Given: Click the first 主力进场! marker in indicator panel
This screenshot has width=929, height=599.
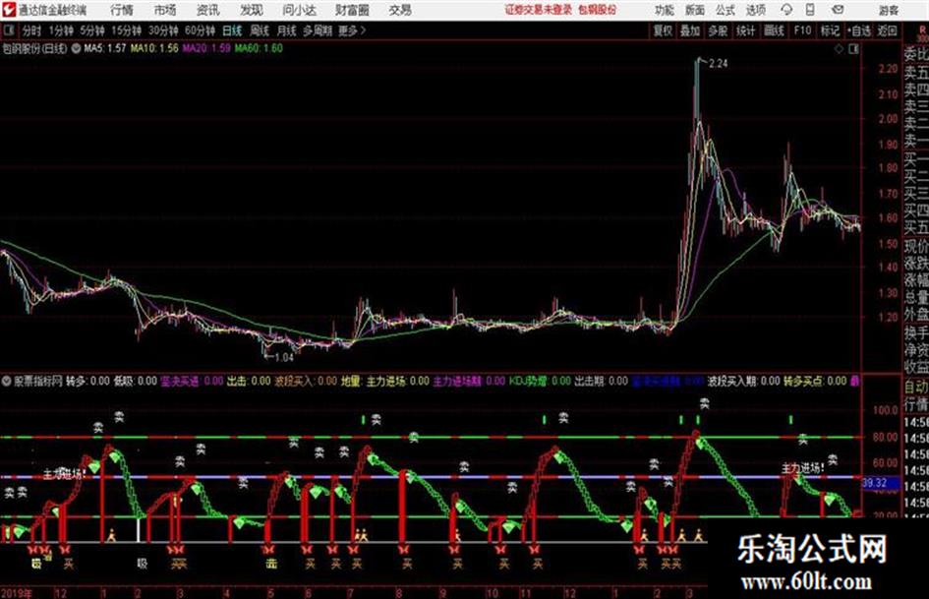Looking at the screenshot, I should [65, 473].
